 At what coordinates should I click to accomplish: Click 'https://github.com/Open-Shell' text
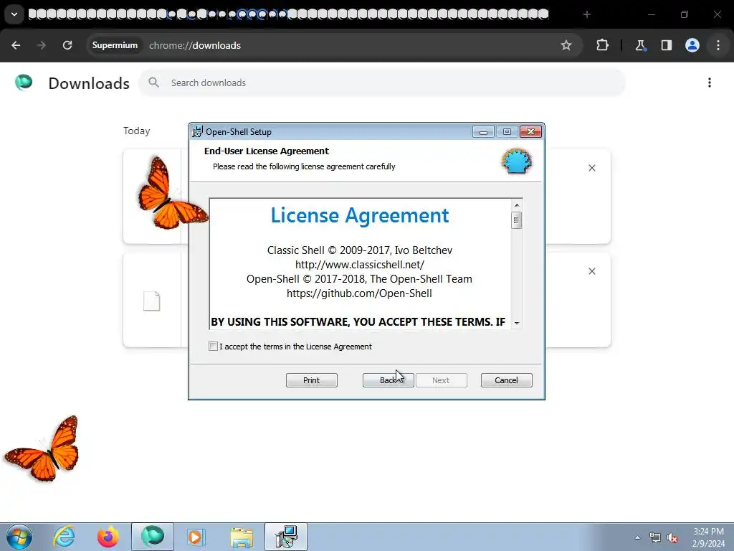pyautogui.click(x=359, y=293)
